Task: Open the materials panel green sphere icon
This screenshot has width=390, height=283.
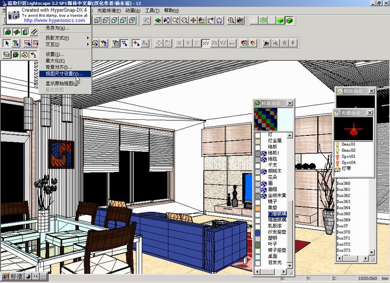Action: 16,55
